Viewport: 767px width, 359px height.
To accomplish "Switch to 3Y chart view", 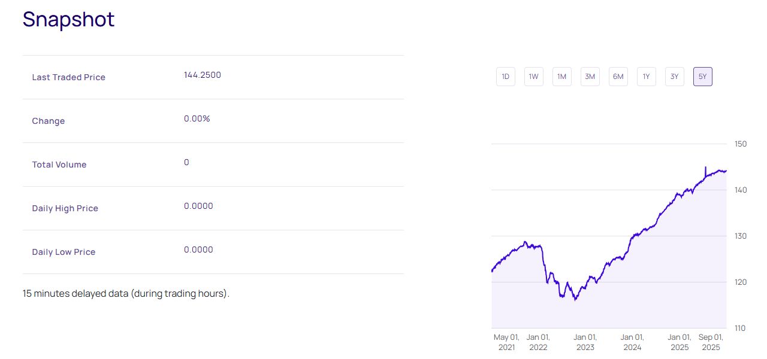I will (674, 77).
